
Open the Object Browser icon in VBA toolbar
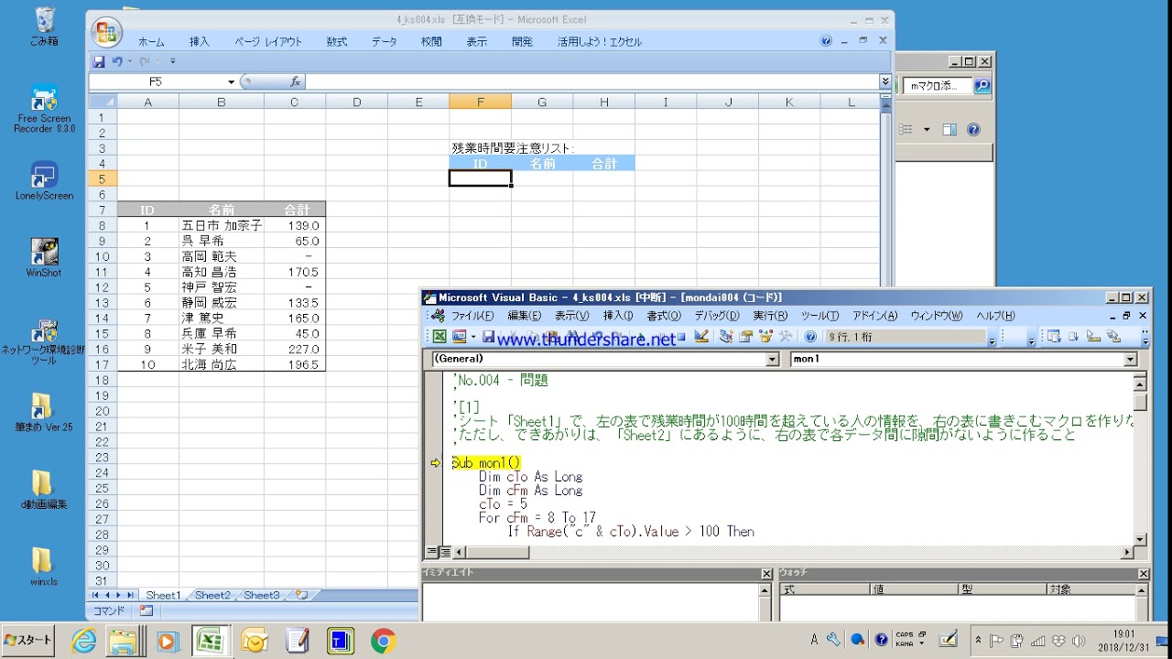point(765,337)
